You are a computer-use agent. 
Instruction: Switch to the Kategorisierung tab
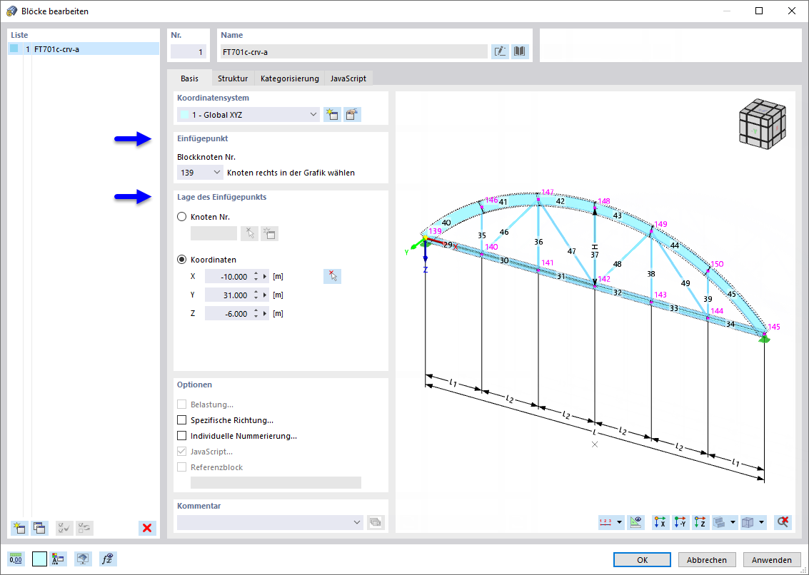coord(289,78)
